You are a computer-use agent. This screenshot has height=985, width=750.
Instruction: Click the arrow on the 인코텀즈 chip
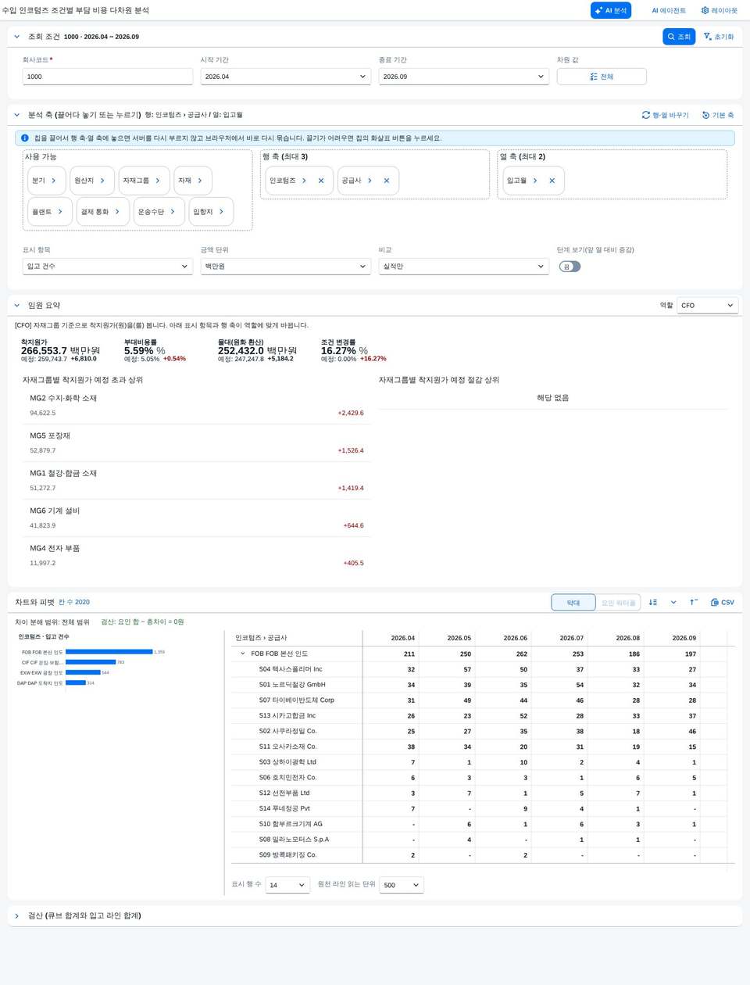[x=304, y=181]
